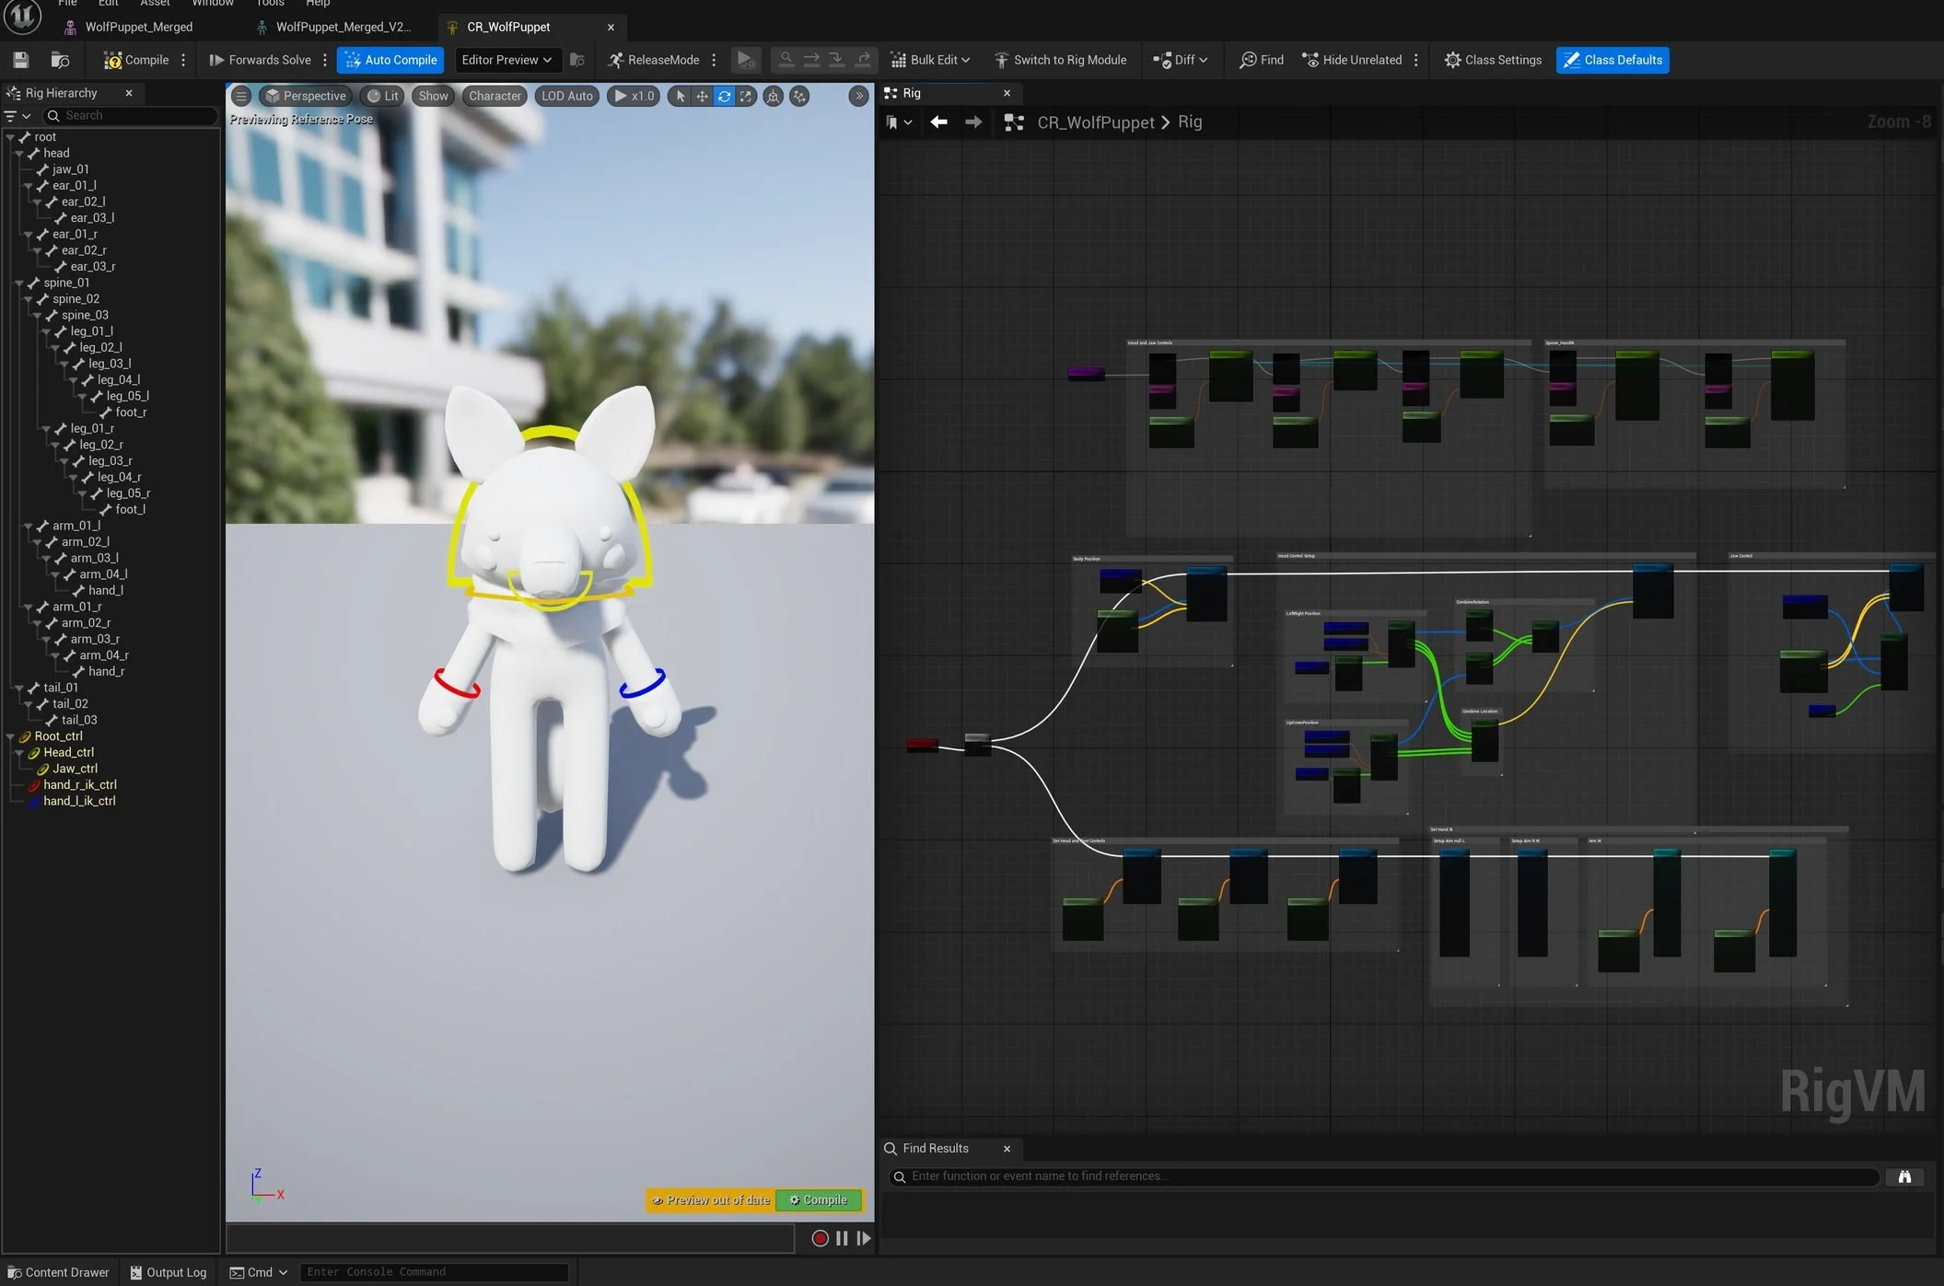Toggle Hide Unrelated nodes

[x=1351, y=60]
